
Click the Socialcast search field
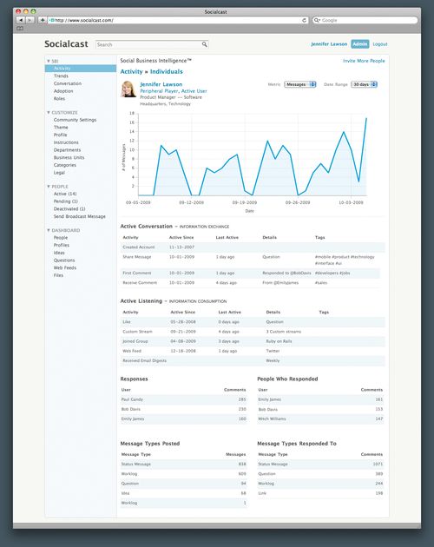[152, 44]
